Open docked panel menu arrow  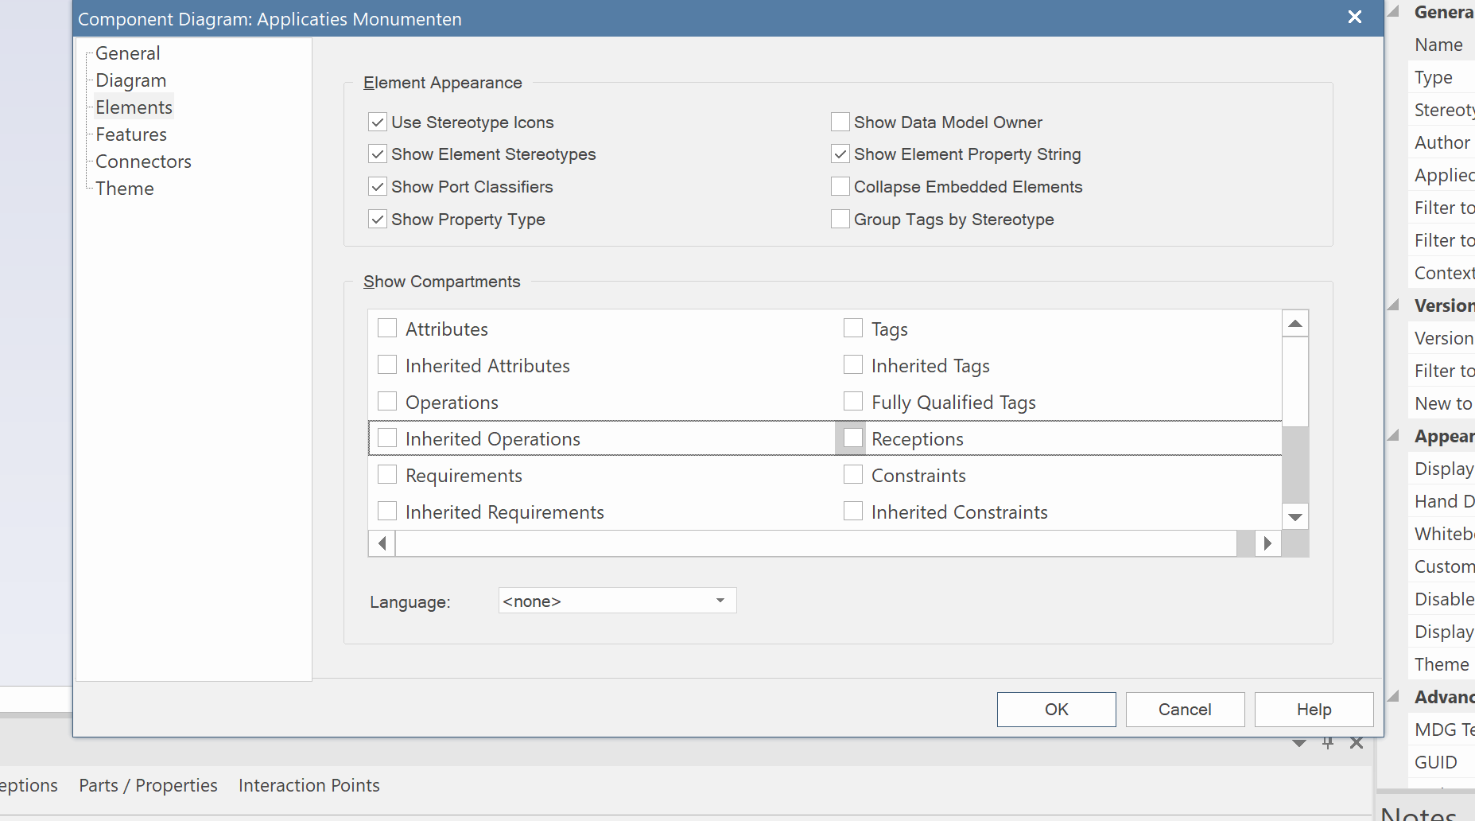coord(1299,743)
